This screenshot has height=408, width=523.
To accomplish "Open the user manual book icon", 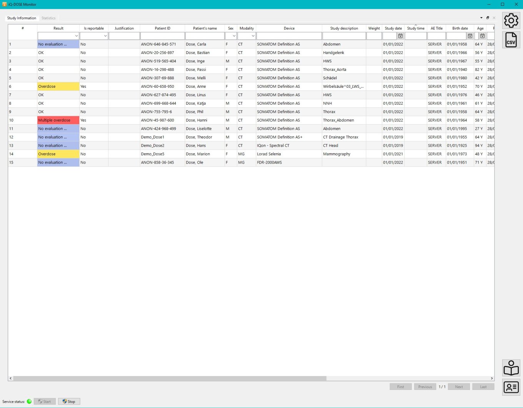I will pos(511,368).
